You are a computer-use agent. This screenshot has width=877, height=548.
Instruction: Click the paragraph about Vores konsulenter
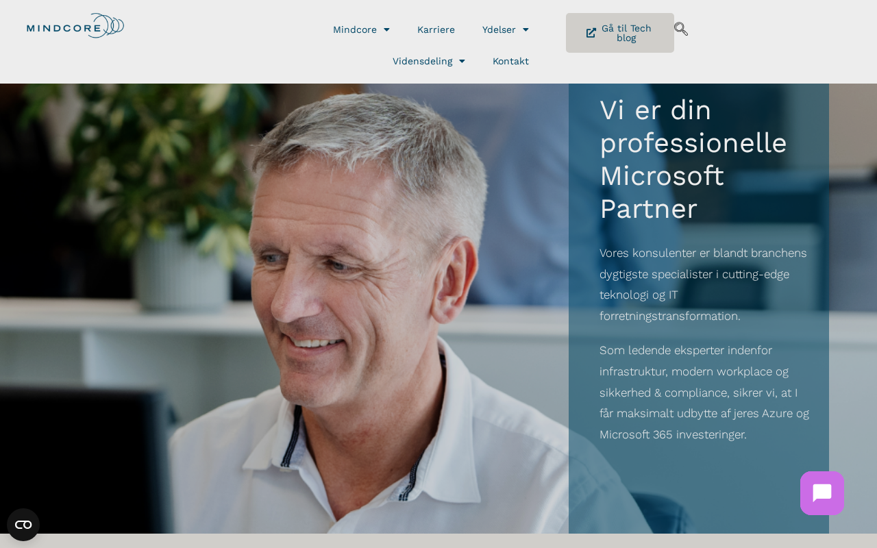point(704,284)
